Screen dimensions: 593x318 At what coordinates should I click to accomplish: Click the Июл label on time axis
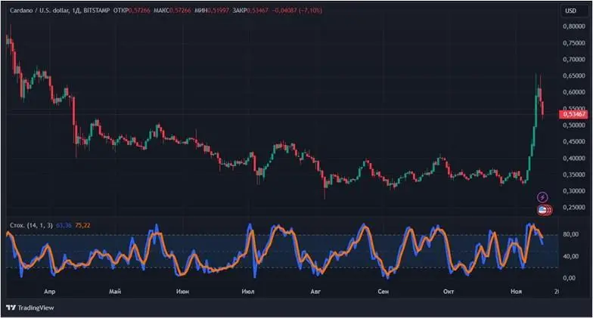(247, 291)
